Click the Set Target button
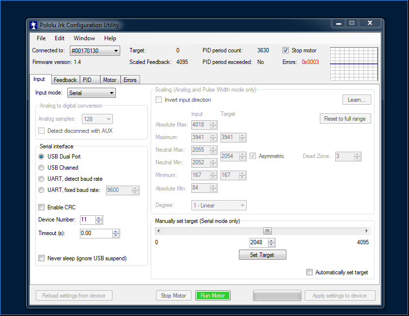409x316 pixels. click(x=262, y=255)
